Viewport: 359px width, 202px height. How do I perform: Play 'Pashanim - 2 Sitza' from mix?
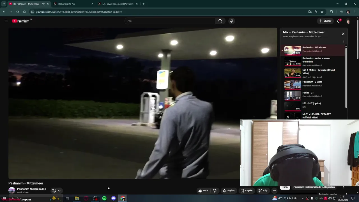click(313, 84)
